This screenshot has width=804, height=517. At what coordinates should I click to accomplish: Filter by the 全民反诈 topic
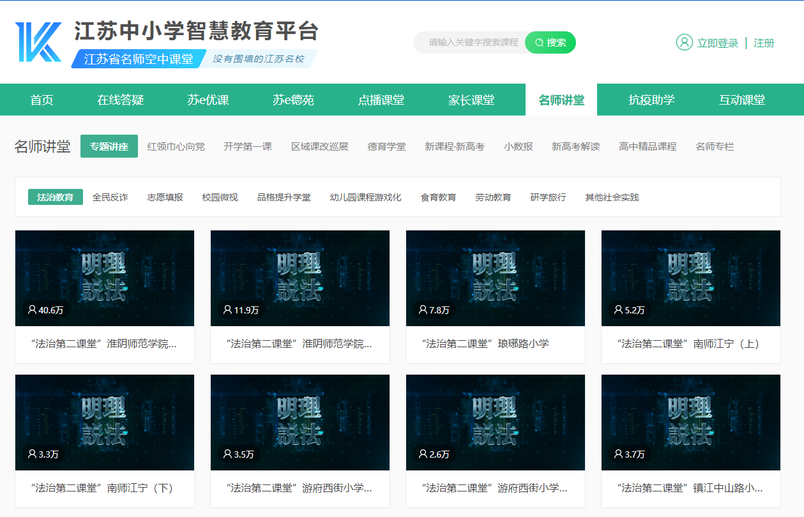coord(110,197)
